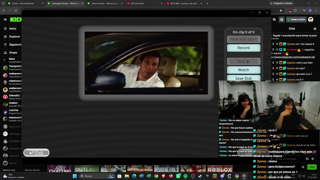Image resolution: width=320 pixels, height=180 pixels.
Task: Open Discord from the taskbar
Action: pyautogui.click(x=222, y=176)
